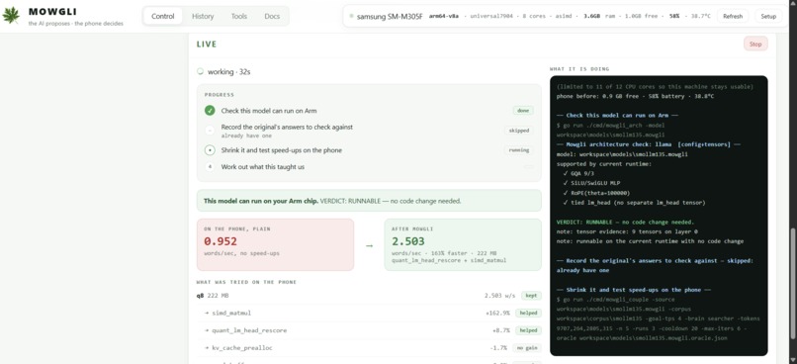Click the VERDICT: RUNNABLE banner
The image size is (797, 364).
(369, 201)
